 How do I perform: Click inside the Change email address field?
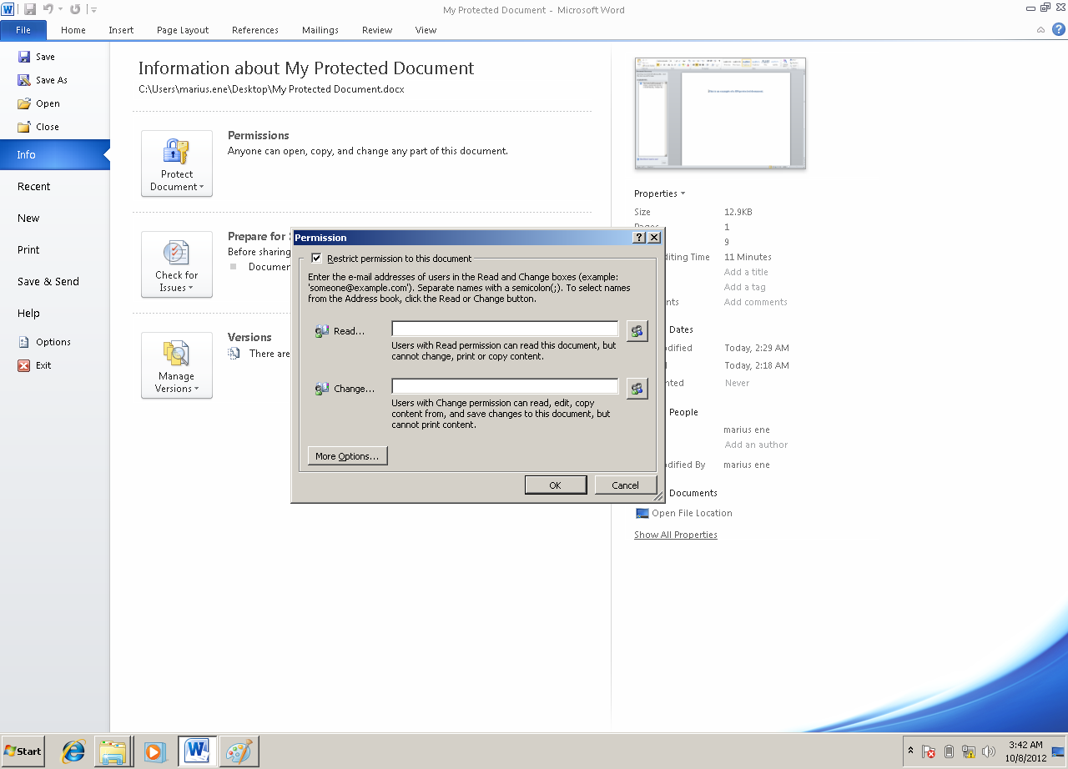(505, 387)
